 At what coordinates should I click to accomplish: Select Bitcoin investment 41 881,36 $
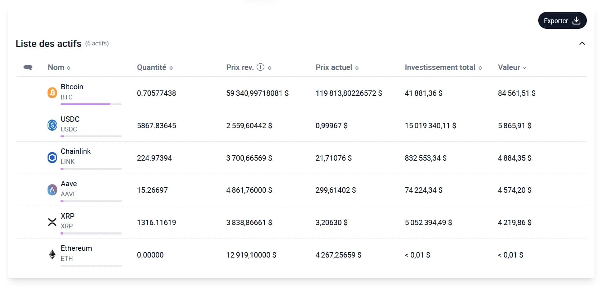pyautogui.click(x=424, y=93)
